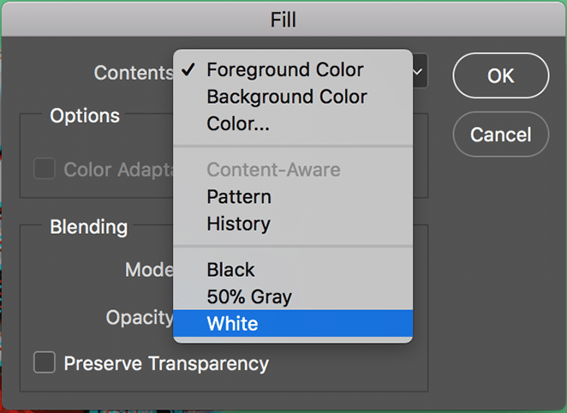
Task: Click the Mode label under Blending
Action: pyautogui.click(x=149, y=270)
